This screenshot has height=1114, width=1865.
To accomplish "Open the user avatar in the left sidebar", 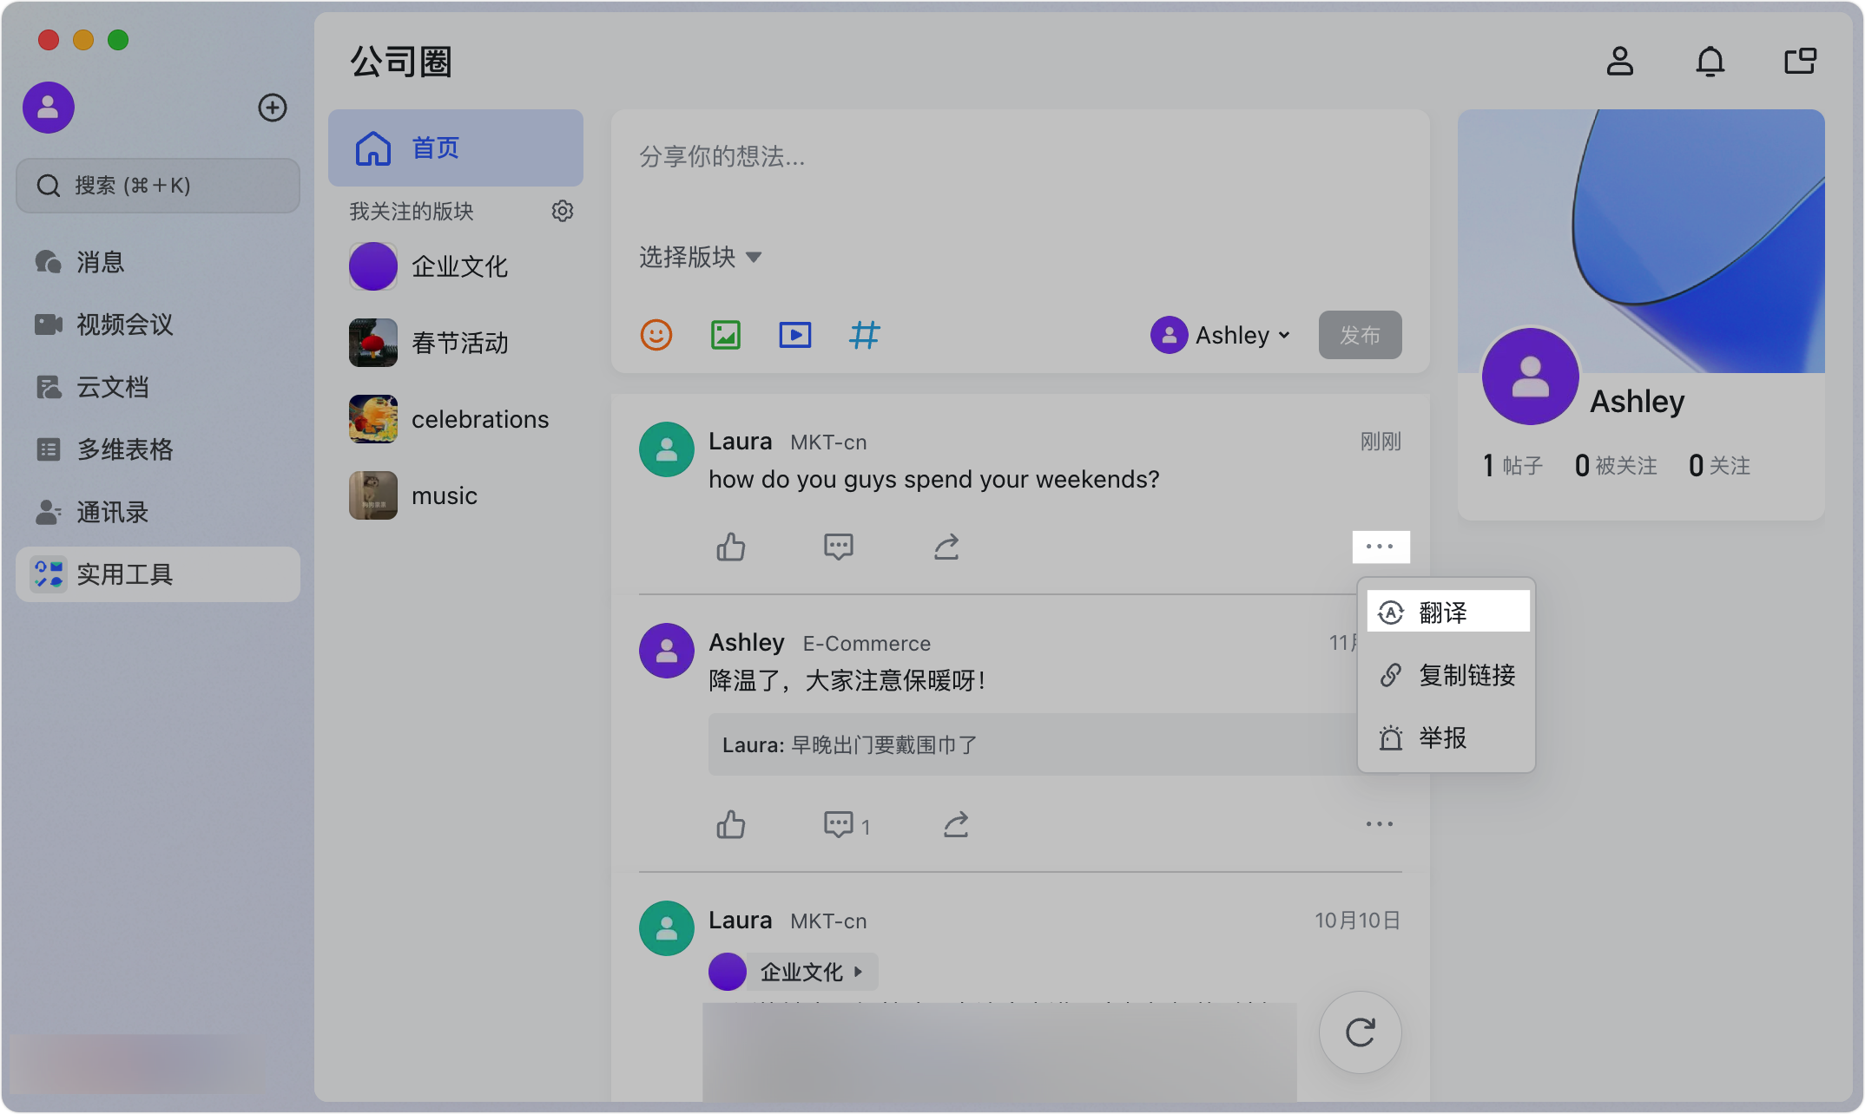I will [x=49, y=108].
